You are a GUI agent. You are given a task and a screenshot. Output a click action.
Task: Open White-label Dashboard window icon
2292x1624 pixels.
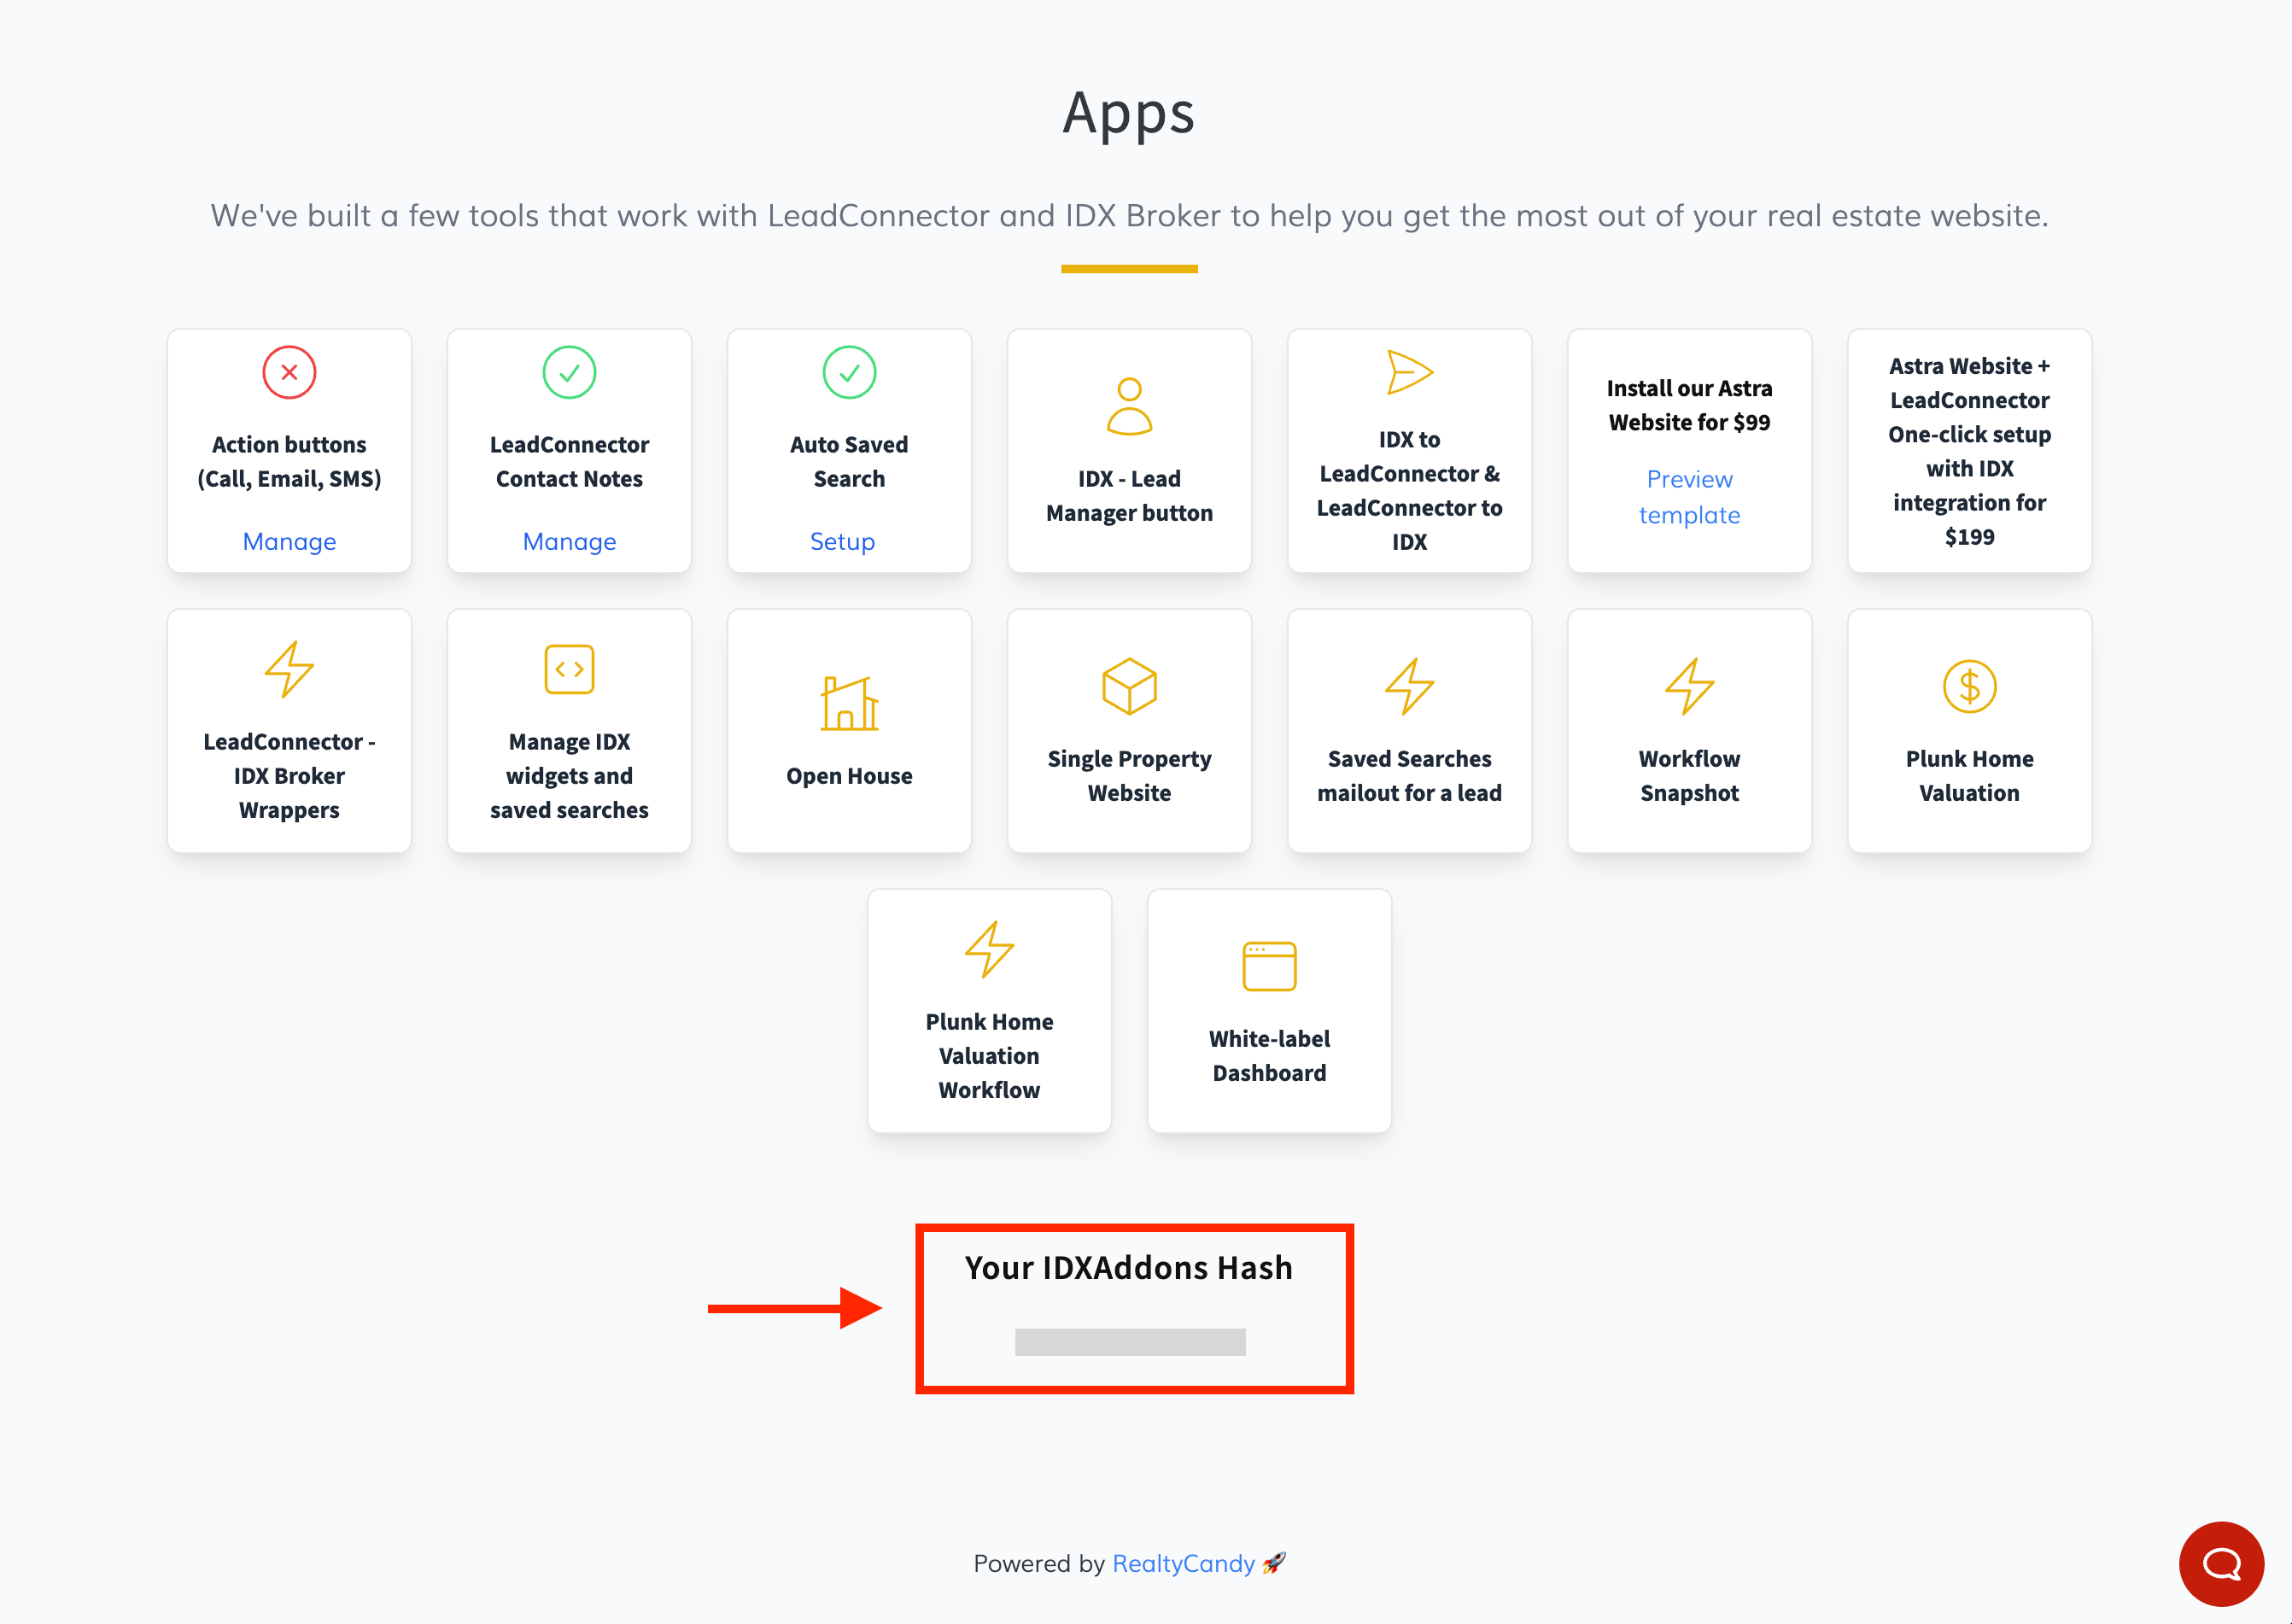click(1269, 966)
